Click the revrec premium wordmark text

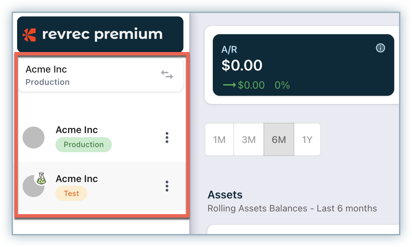102,35
